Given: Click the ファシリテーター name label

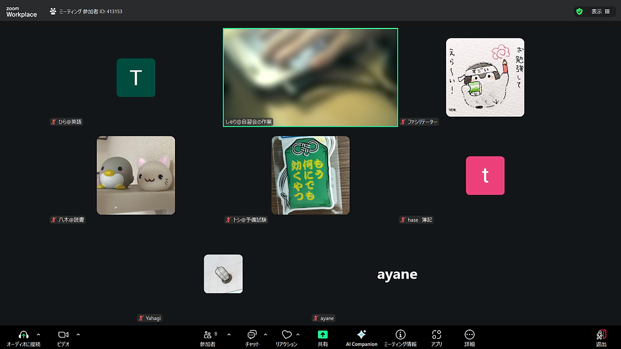Looking at the screenshot, I should click(x=419, y=122).
